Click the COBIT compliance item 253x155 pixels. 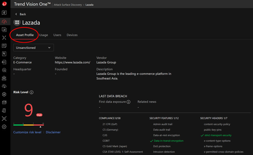tap(106, 141)
